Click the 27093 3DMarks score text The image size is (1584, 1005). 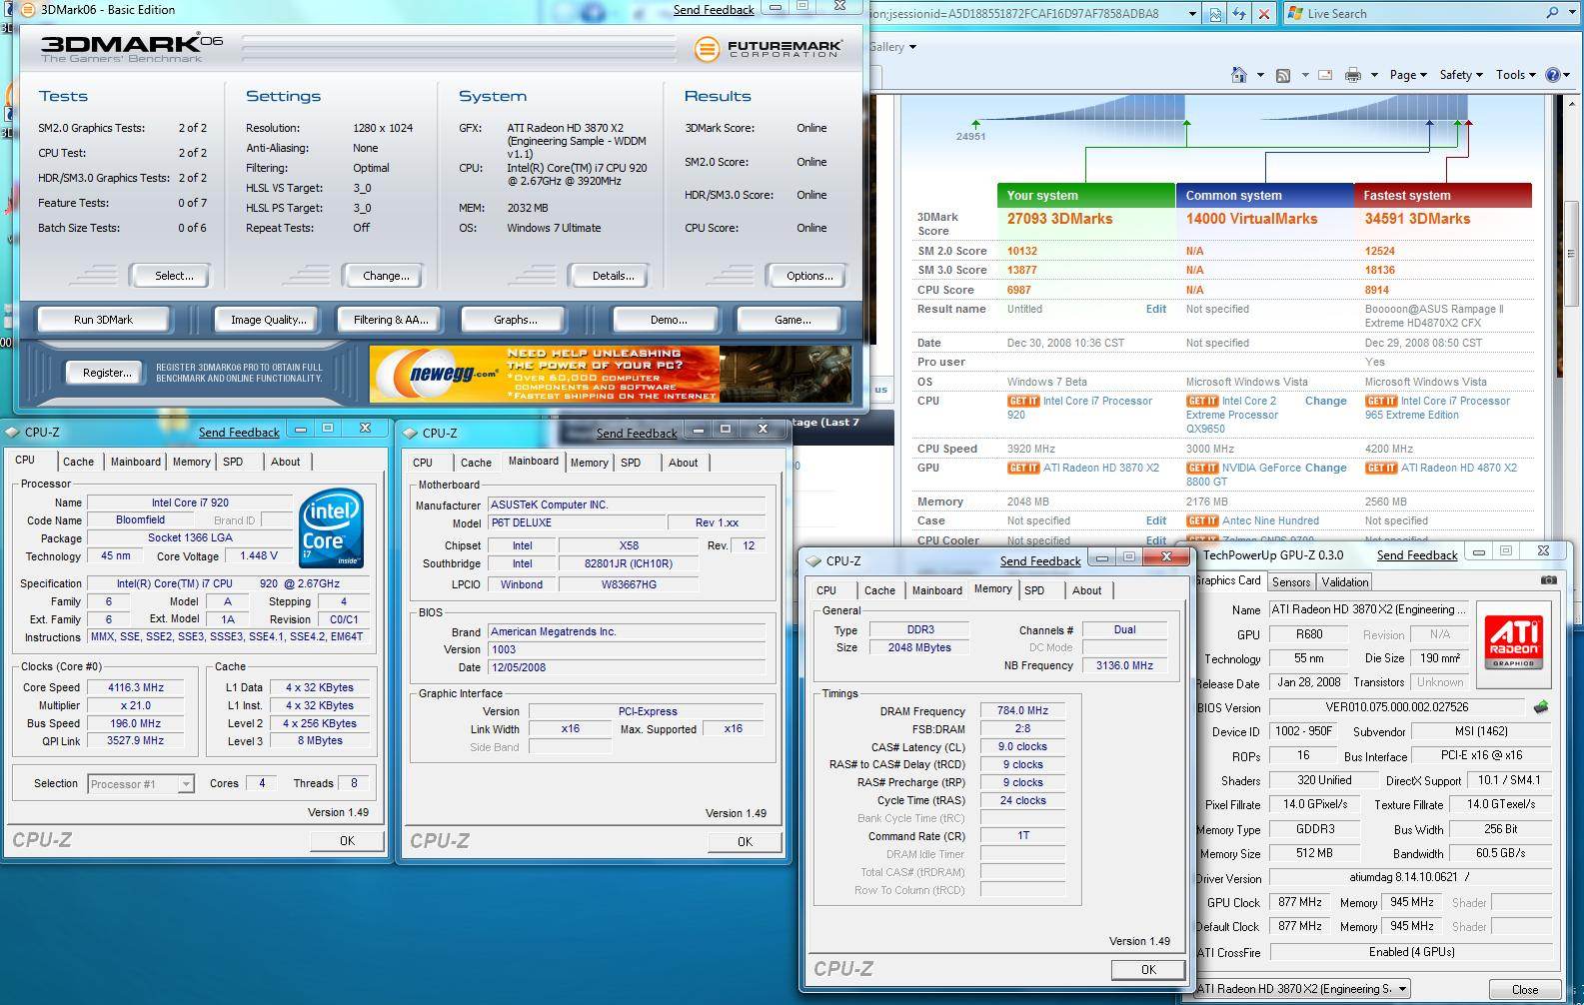coord(1059,219)
